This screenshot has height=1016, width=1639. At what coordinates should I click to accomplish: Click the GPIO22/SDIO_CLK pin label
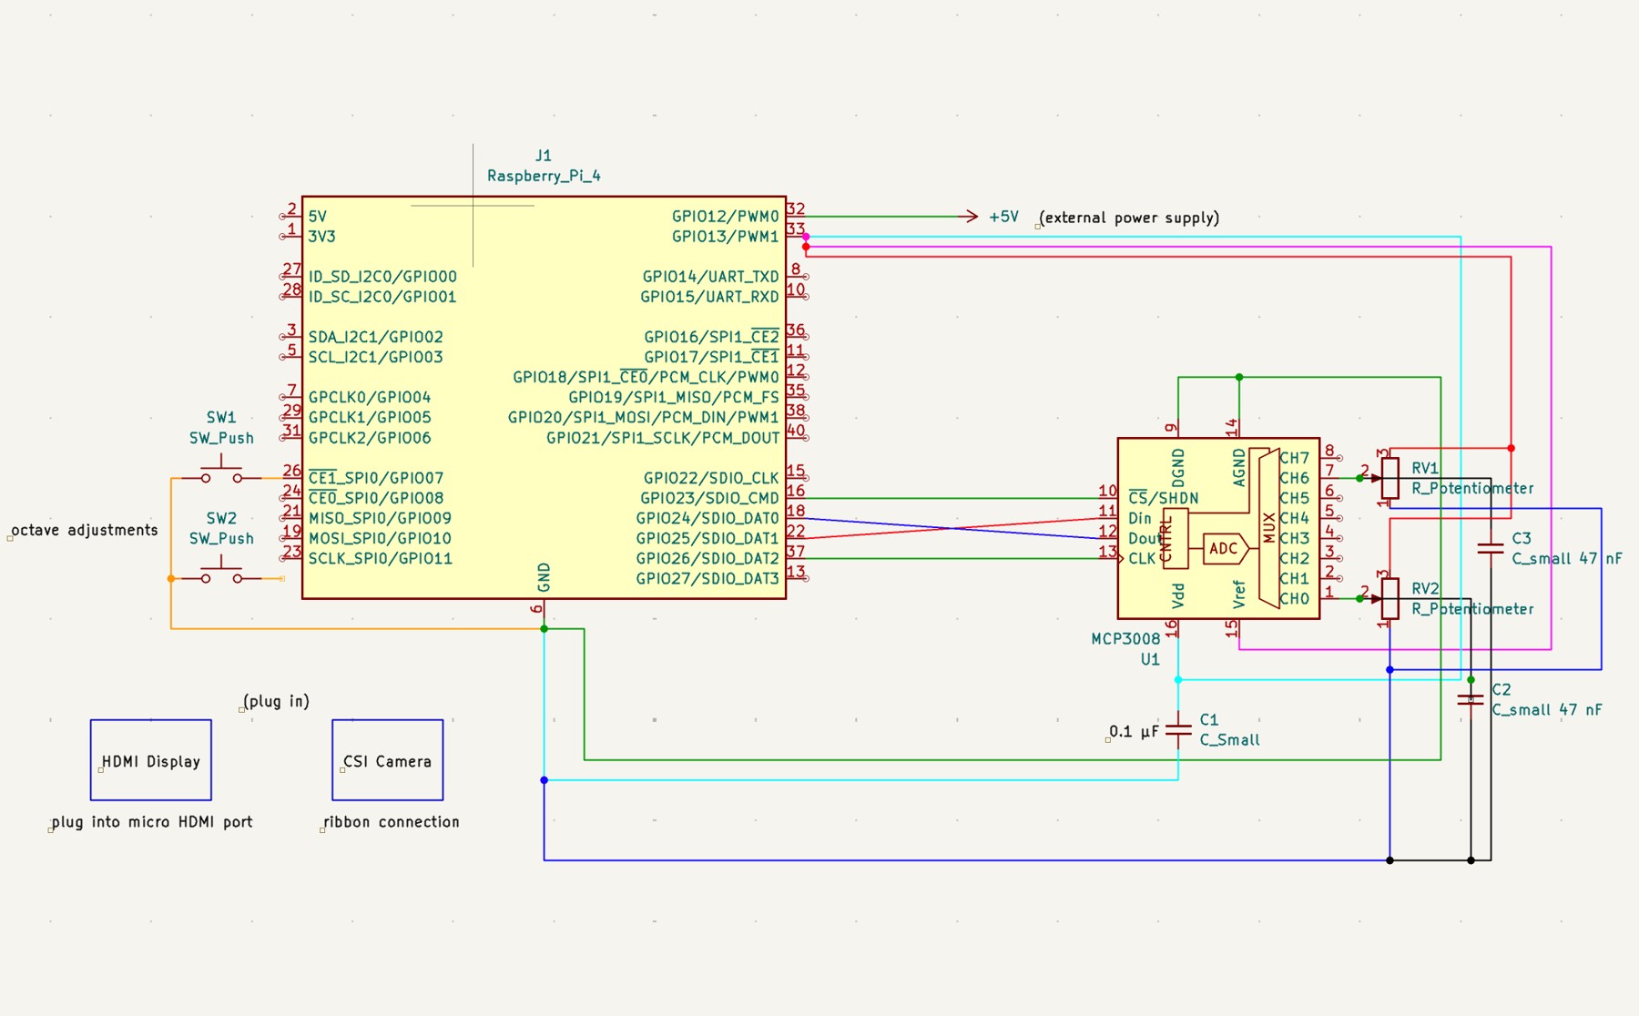[x=711, y=478]
